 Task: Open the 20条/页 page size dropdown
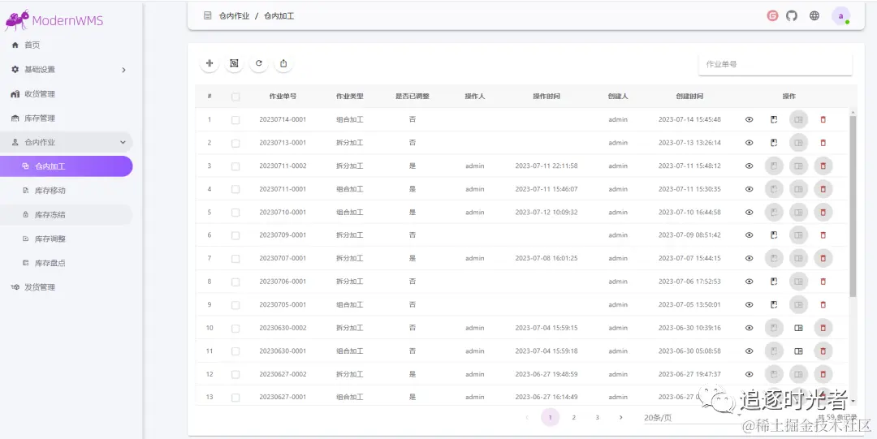[693, 418]
